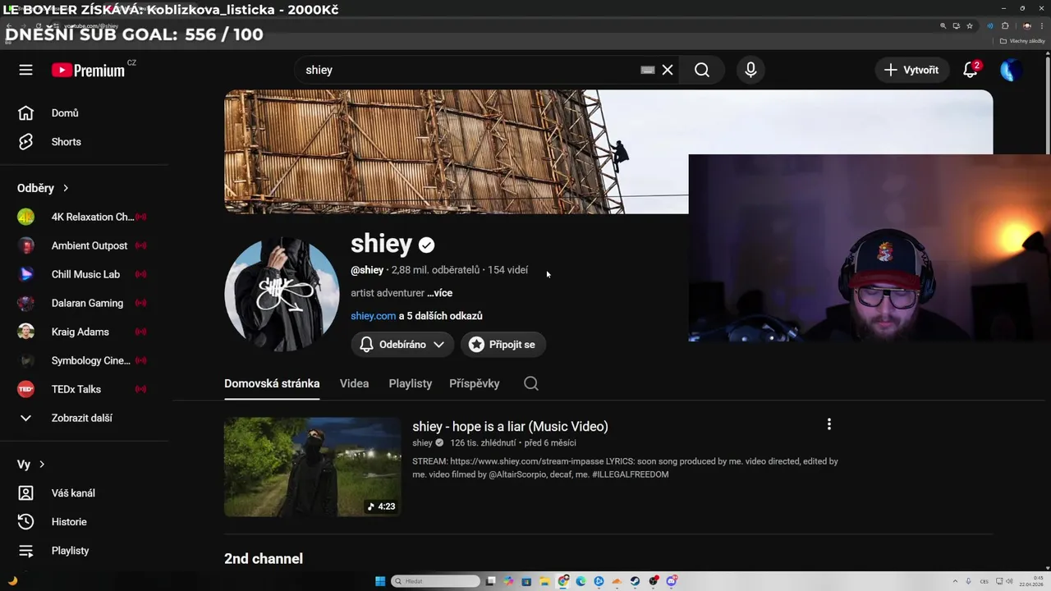Bookmark page with the browser star icon
Image resolution: width=1051 pixels, height=591 pixels.
click(x=970, y=26)
